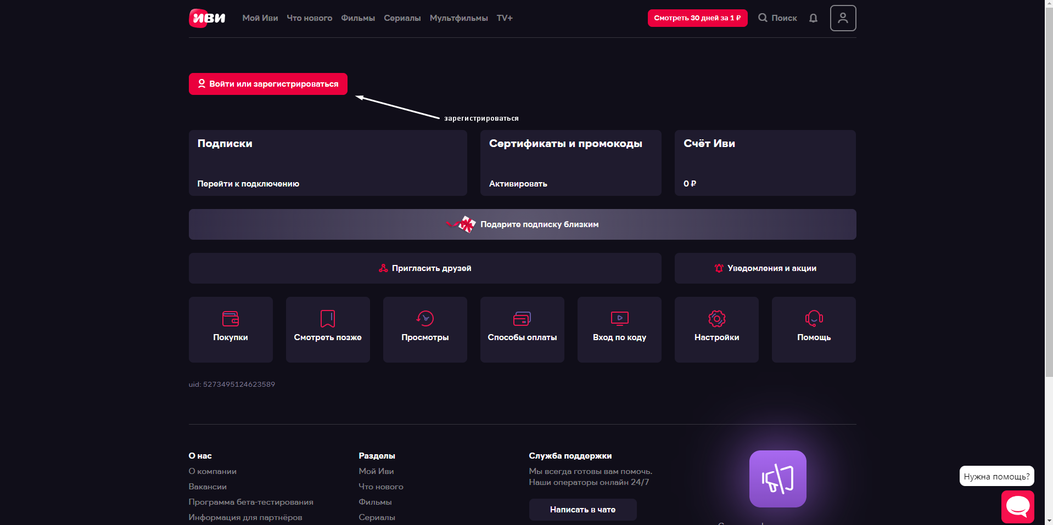Open Вакансии link in footer

click(x=208, y=487)
